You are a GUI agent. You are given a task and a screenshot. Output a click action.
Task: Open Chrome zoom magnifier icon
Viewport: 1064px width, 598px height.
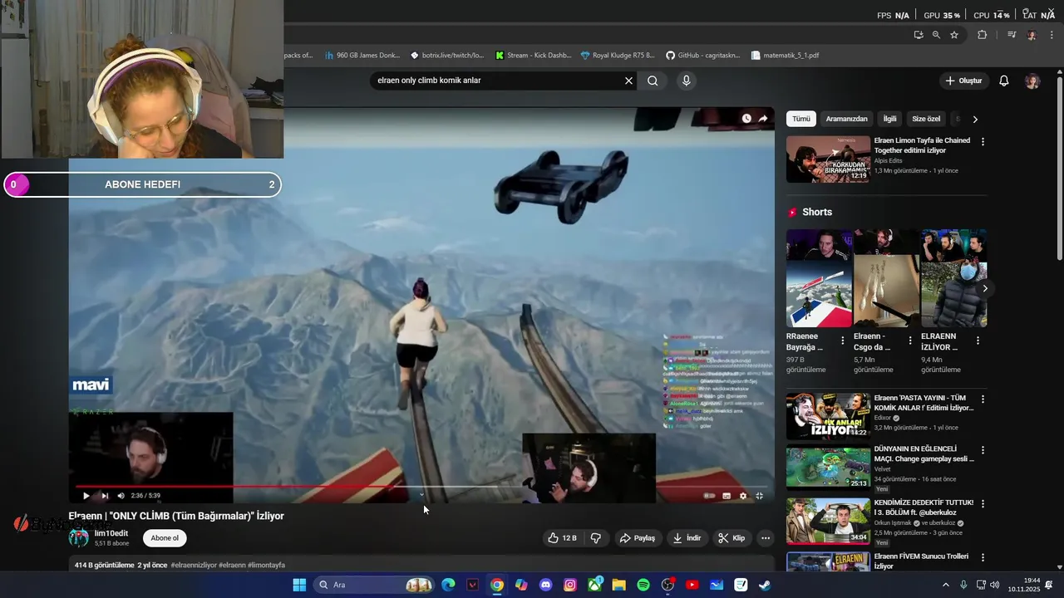point(936,35)
